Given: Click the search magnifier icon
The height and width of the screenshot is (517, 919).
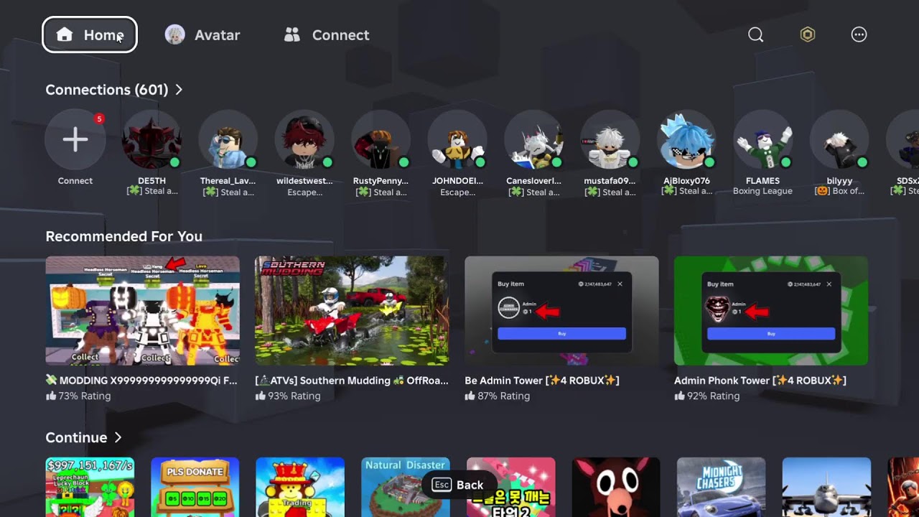Looking at the screenshot, I should 755,34.
